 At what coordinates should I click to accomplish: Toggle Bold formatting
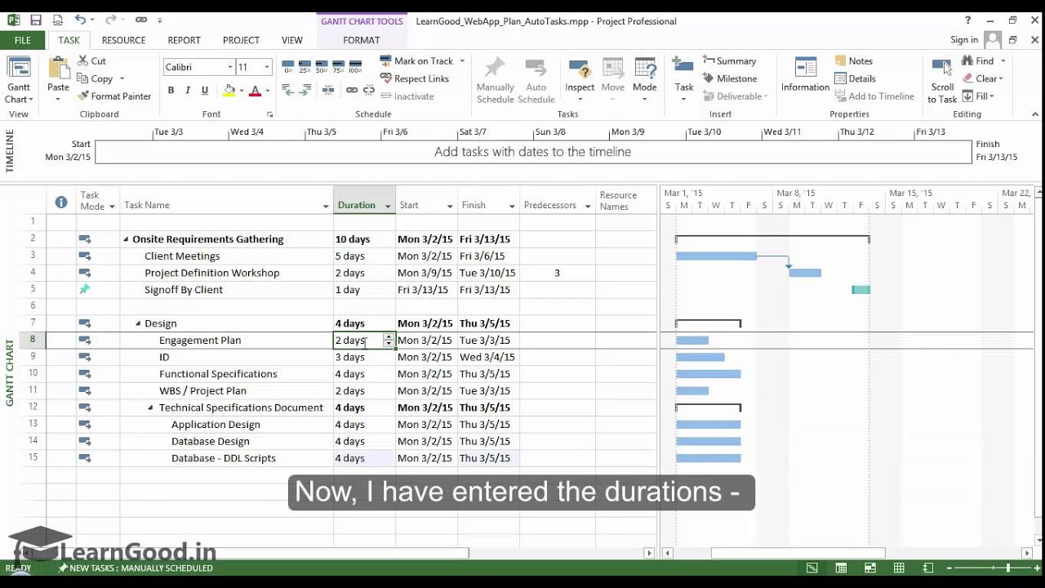tap(171, 91)
